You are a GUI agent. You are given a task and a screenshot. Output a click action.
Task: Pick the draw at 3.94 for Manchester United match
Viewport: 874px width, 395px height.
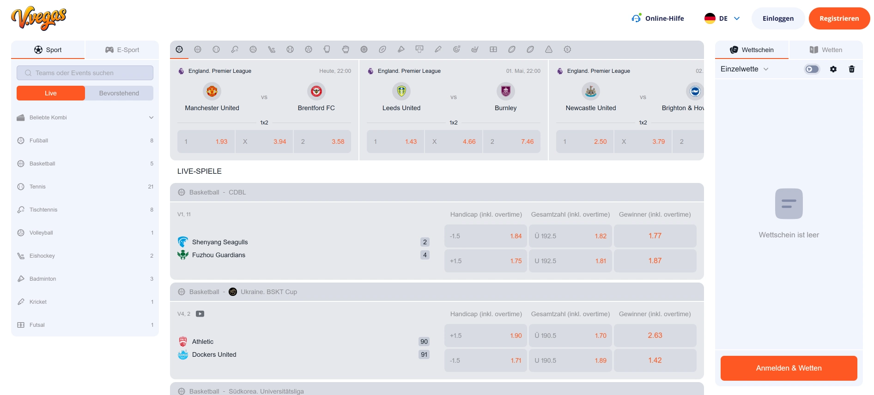[264, 141]
